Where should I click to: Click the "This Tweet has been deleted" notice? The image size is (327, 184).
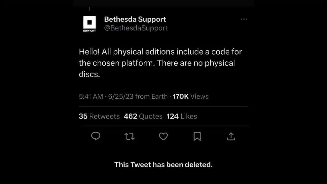(163, 165)
